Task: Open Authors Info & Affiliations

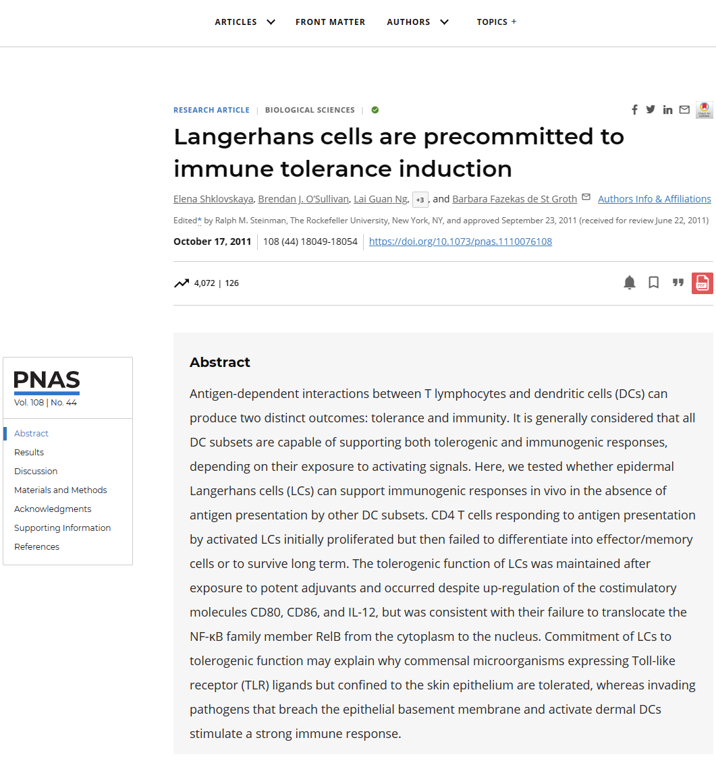Action: click(x=654, y=199)
